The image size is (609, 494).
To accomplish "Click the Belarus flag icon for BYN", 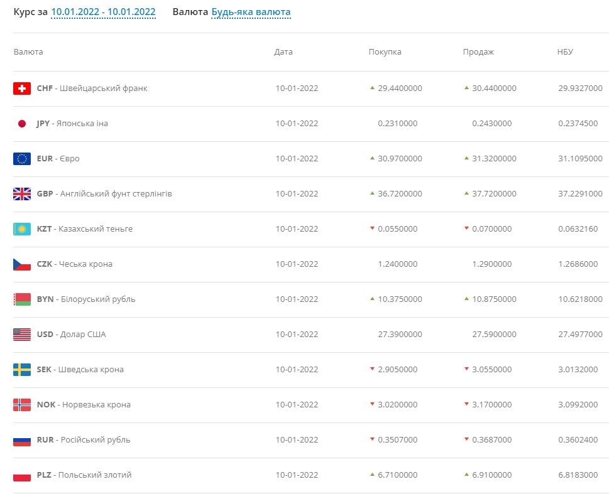I will pos(22,299).
